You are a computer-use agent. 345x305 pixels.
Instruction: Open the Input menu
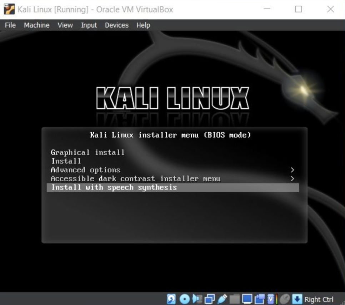point(89,25)
